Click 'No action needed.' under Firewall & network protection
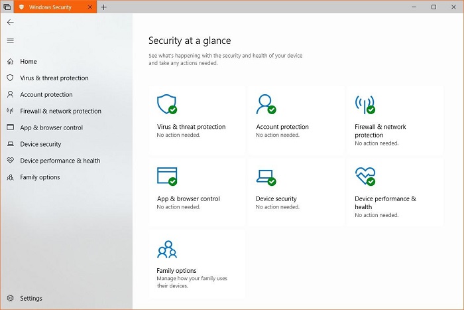Screen dimensions: 464x310 click(x=377, y=143)
